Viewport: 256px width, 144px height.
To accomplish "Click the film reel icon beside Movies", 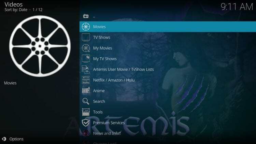I will [86, 27].
